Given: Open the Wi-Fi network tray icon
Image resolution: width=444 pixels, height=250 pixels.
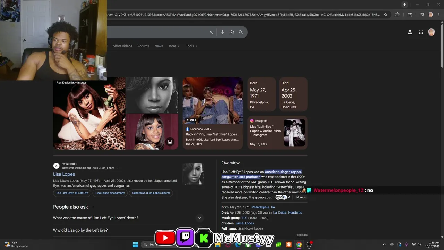Looking at the screenshot, I should 414,244.
